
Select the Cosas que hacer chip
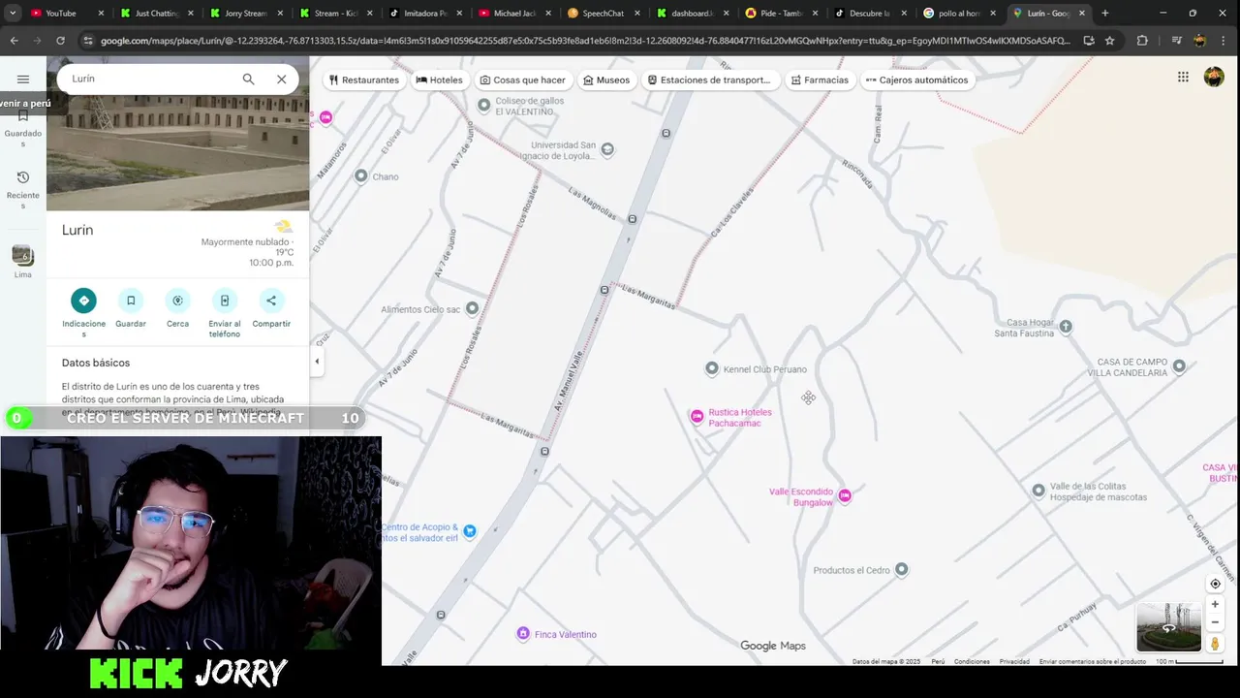tap(523, 79)
